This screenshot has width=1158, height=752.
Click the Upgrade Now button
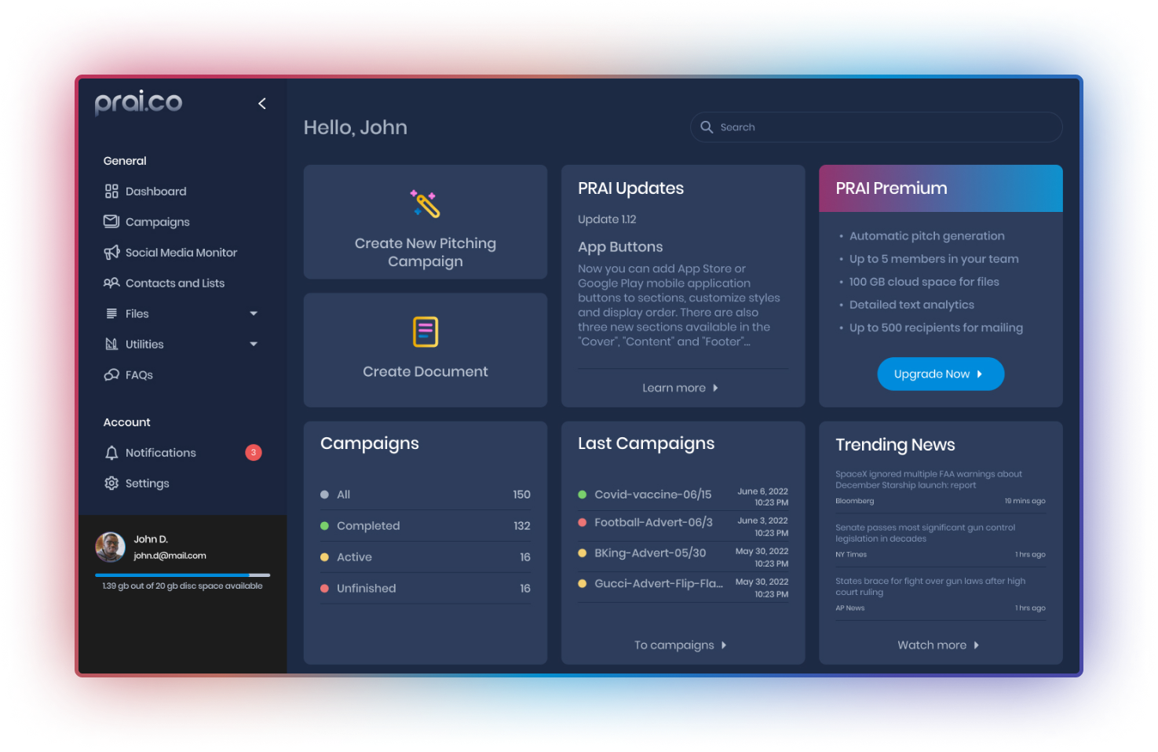(x=941, y=374)
